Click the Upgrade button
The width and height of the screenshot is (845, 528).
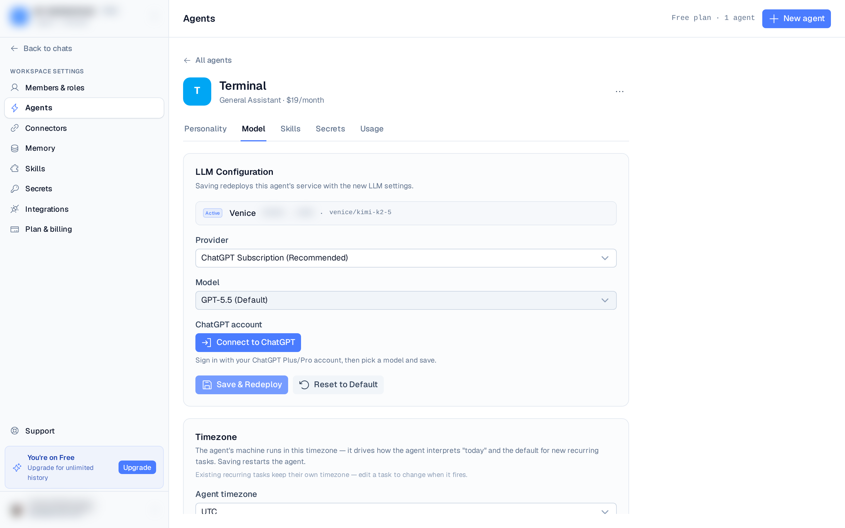137,467
